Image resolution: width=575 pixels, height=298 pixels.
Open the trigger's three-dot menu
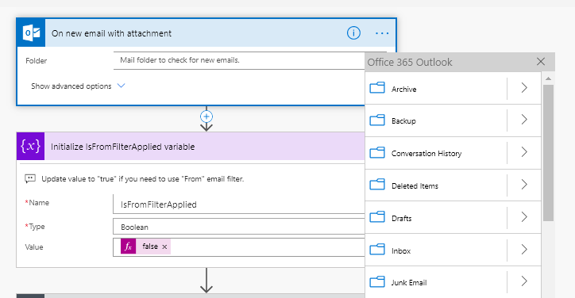(382, 33)
